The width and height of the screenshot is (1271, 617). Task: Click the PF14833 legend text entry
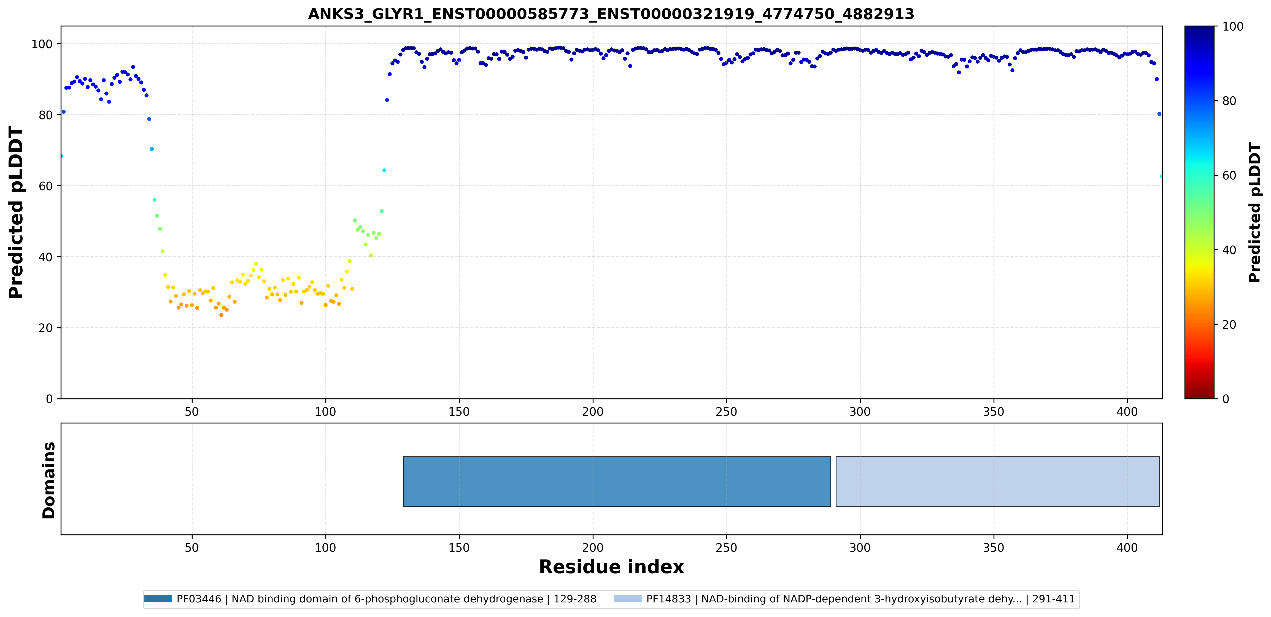click(x=860, y=599)
